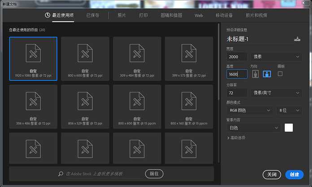Click the 分辨率 field showing 72
The image size is (312, 187).
click(237, 93)
